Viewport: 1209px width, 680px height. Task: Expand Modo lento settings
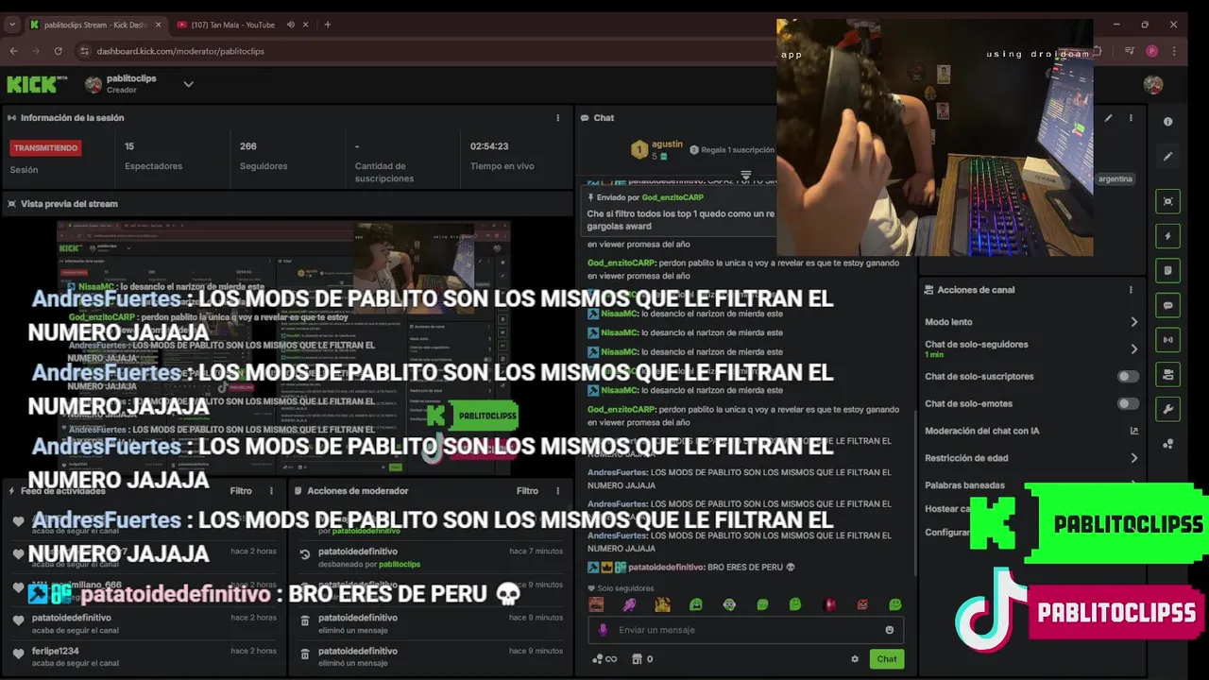pos(1133,322)
